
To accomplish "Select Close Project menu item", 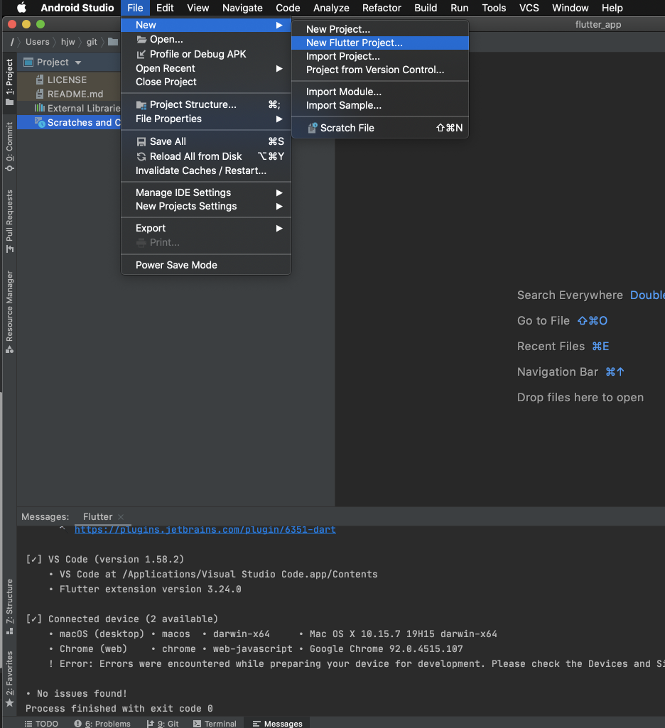I will pyautogui.click(x=206, y=82).
